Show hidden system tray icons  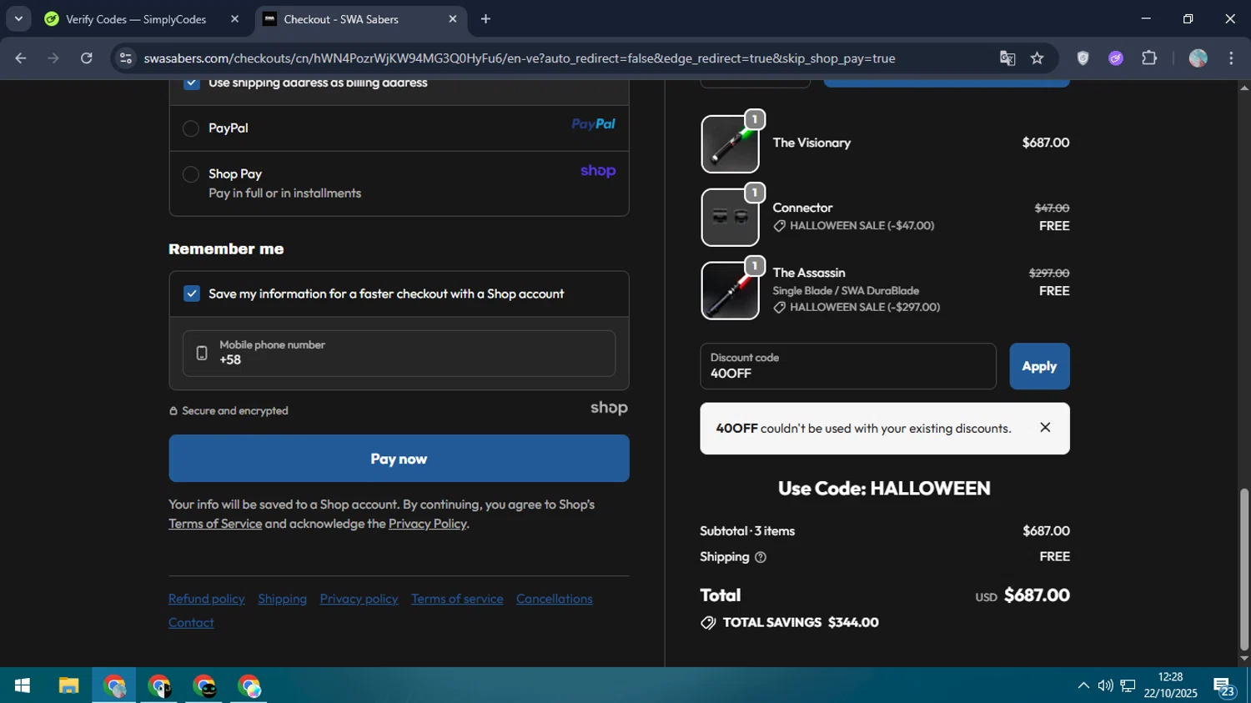1083,685
